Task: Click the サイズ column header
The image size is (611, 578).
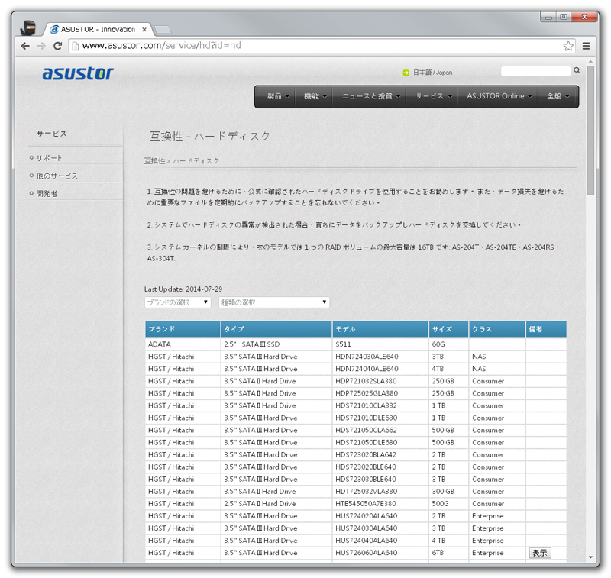Action: (448, 329)
